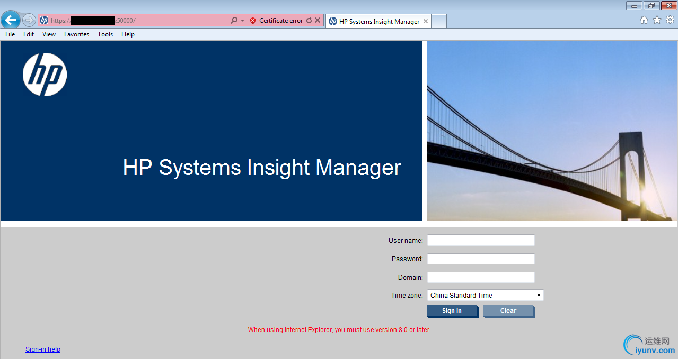Click the Domain input field
This screenshot has height=359, width=678.
[x=481, y=278]
